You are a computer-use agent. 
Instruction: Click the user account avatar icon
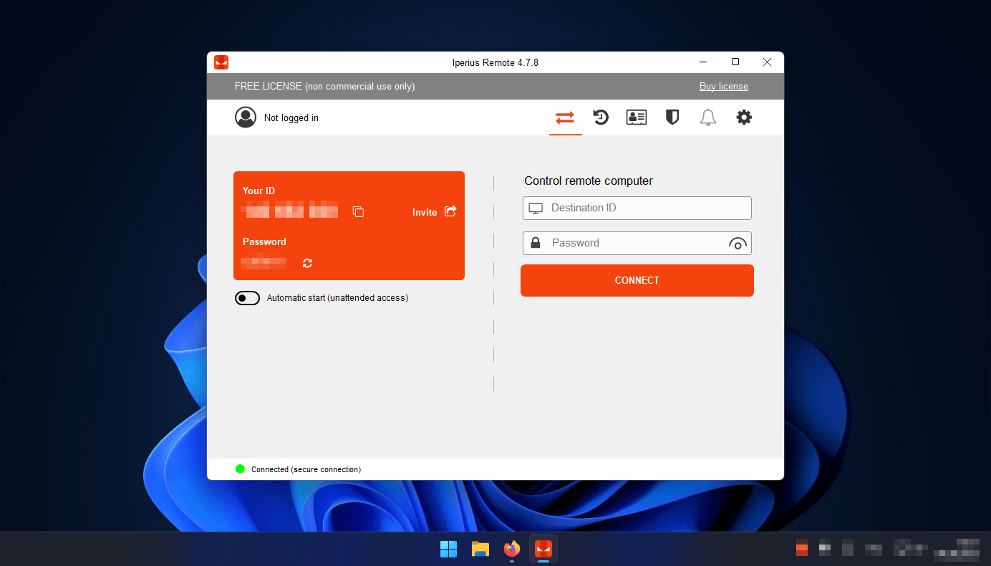coord(246,117)
